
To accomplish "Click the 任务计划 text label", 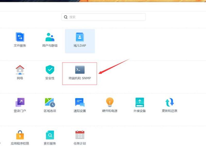I will coord(80,143).
